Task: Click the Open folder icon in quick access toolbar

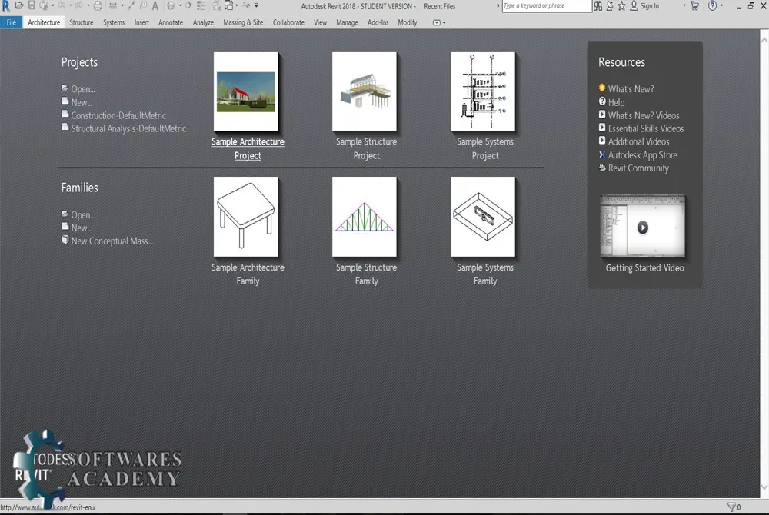Action: [x=19, y=5]
